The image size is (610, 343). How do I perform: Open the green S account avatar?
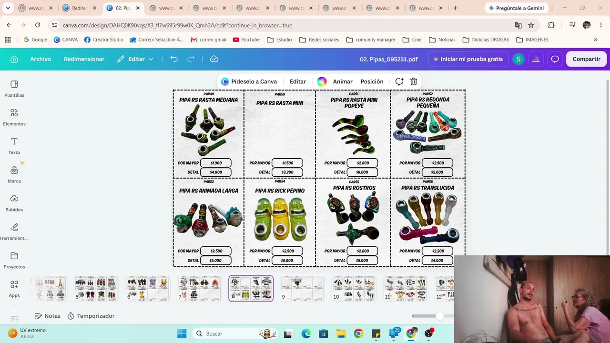[x=518, y=59]
